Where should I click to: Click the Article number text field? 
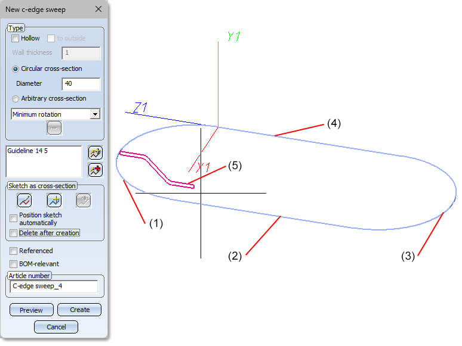54,286
